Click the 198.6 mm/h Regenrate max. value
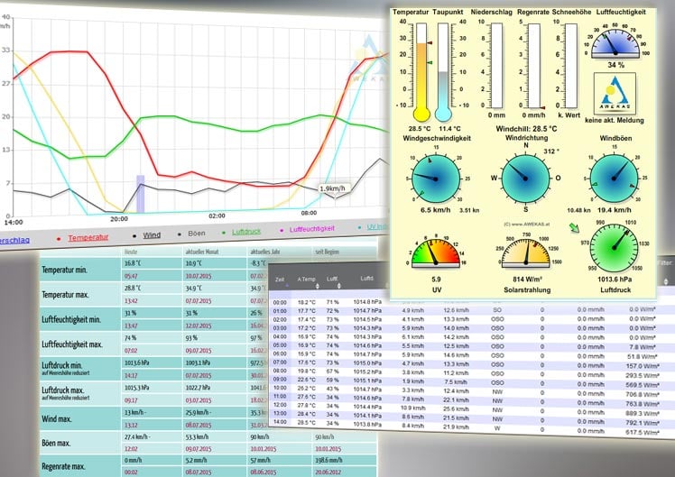This screenshot has height=477, width=675. click(x=329, y=460)
